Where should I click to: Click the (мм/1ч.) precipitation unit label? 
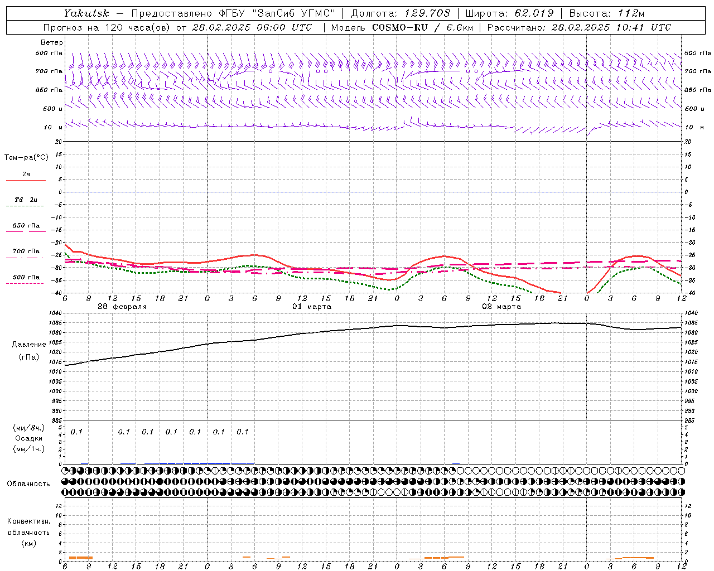(x=29, y=448)
